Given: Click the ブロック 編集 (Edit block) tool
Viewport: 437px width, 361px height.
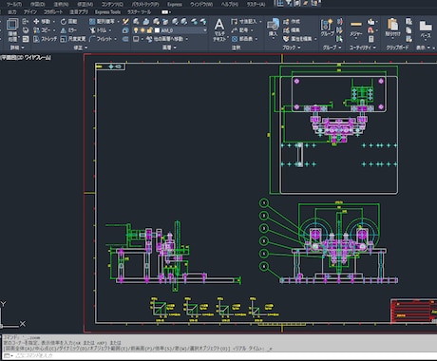Looking at the screenshot, I should click(x=292, y=30).
